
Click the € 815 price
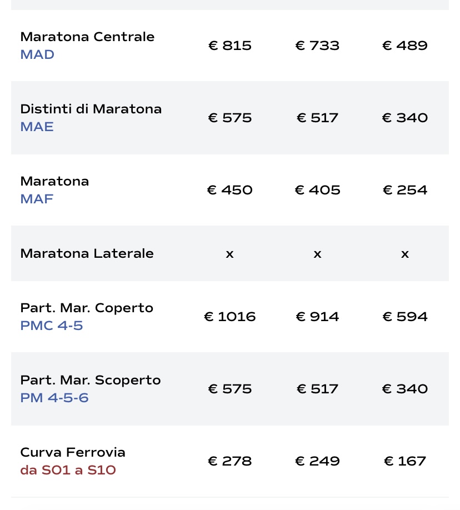click(x=230, y=46)
